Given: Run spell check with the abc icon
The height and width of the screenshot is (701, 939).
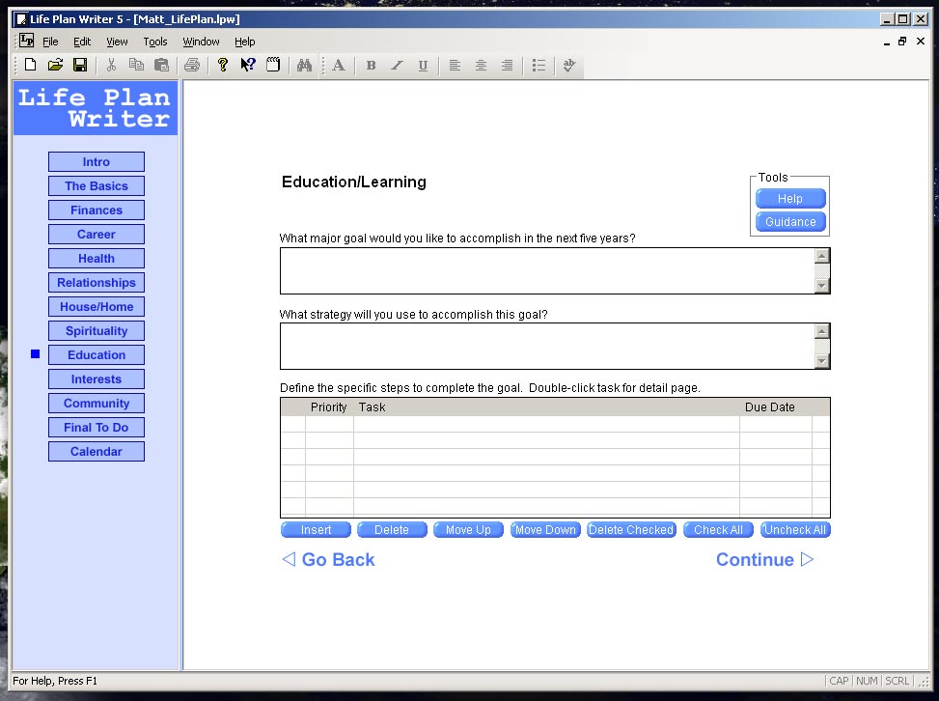Looking at the screenshot, I should coord(569,65).
